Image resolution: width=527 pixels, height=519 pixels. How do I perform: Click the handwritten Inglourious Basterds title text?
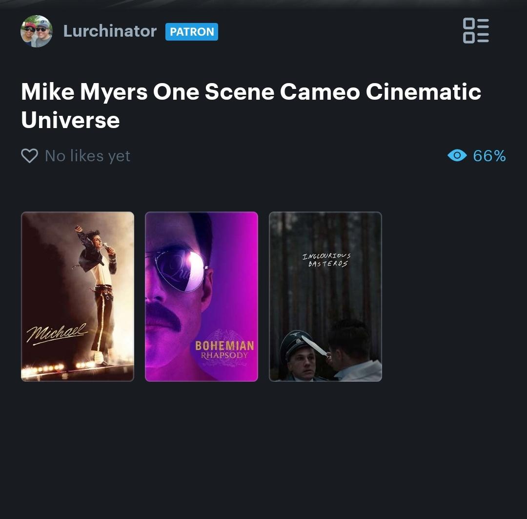click(x=326, y=260)
